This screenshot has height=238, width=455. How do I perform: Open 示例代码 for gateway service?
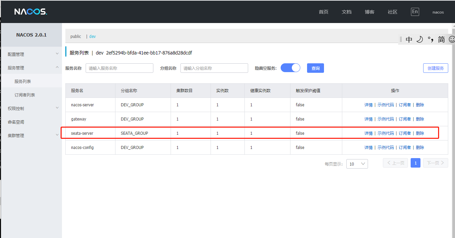[386, 119]
